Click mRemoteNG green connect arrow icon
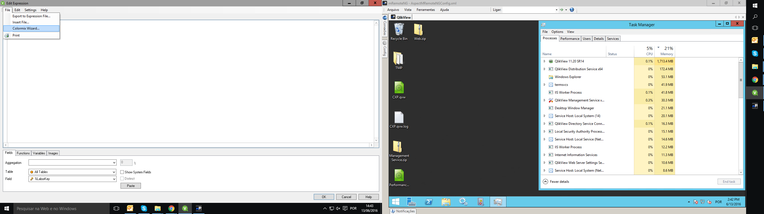Screen dimensions: 764x214 pyautogui.click(x=562, y=10)
